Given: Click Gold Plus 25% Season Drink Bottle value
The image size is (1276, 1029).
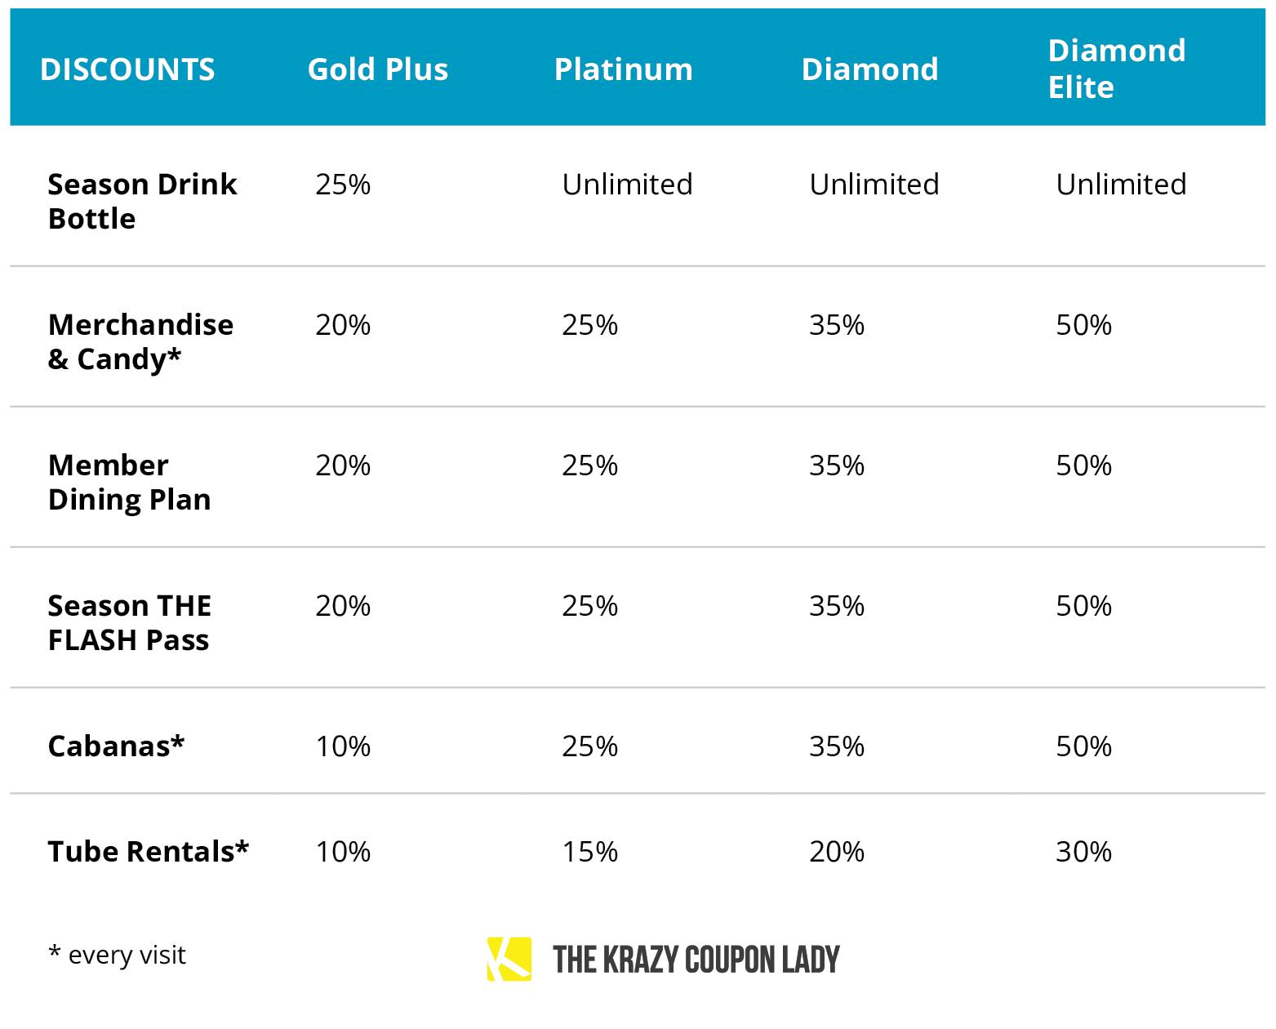Looking at the screenshot, I should click(x=343, y=185).
